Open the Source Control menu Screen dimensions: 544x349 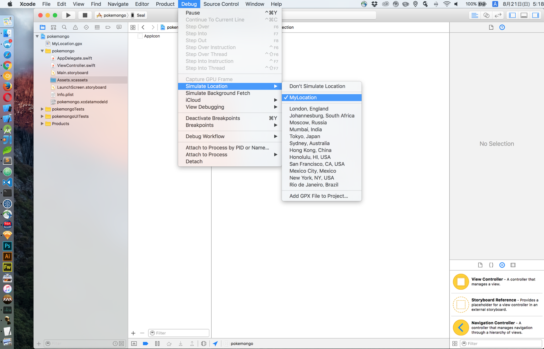(221, 4)
